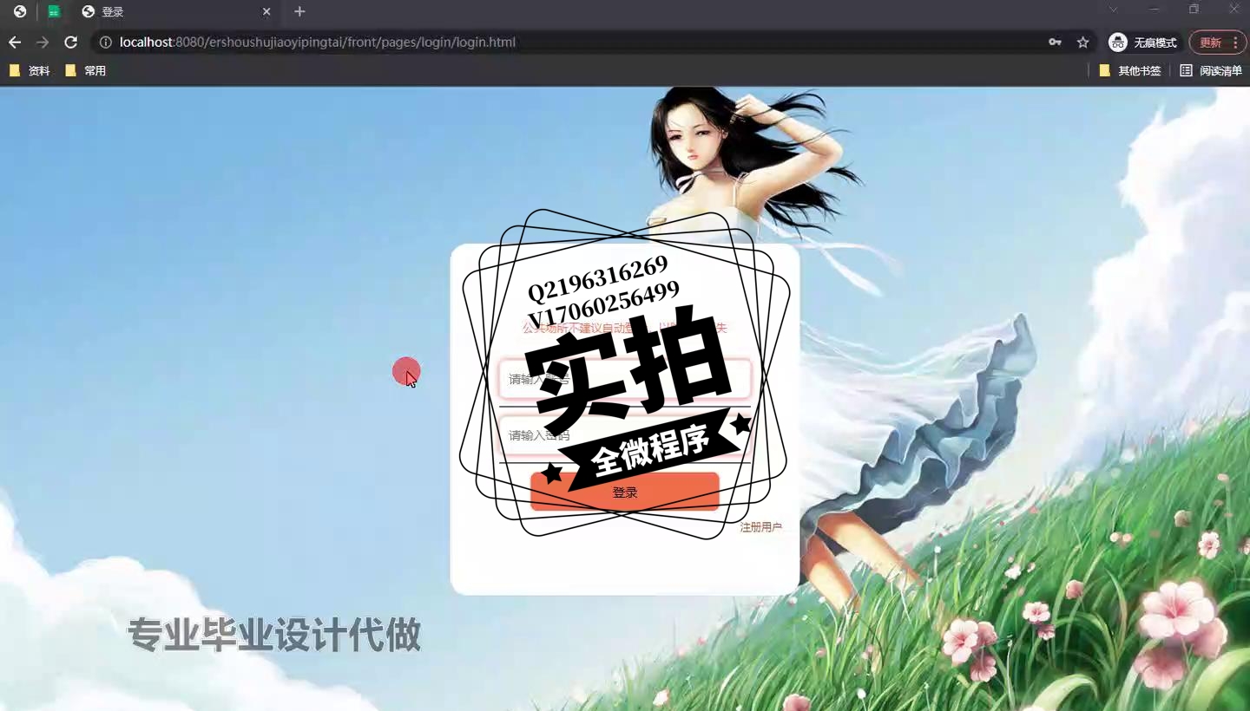The image size is (1250, 711).
Task: Go back with the browser back arrow
Action: coord(15,42)
